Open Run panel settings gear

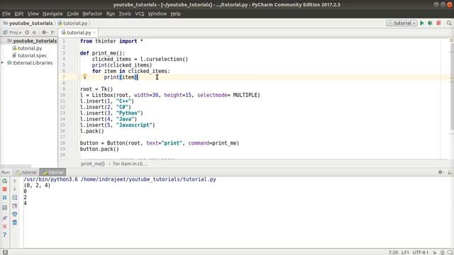[441, 172]
